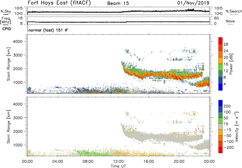Select the "Freq. [MHz]" axis label
This screenshot has height=168, width=242.
pos(5,20)
